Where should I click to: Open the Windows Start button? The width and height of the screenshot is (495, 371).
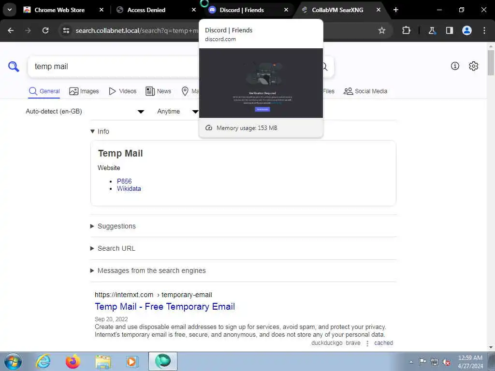13,361
